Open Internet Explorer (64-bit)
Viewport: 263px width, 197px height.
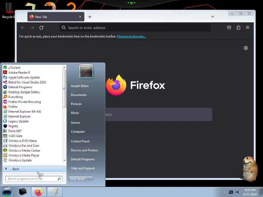point(25,111)
